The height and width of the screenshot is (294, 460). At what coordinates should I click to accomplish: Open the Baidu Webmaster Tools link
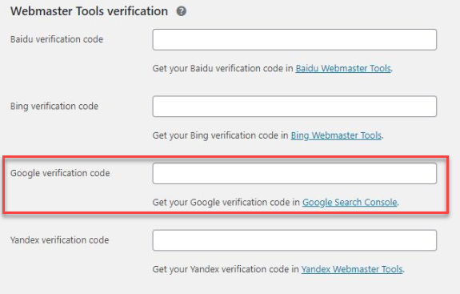click(x=343, y=68)
